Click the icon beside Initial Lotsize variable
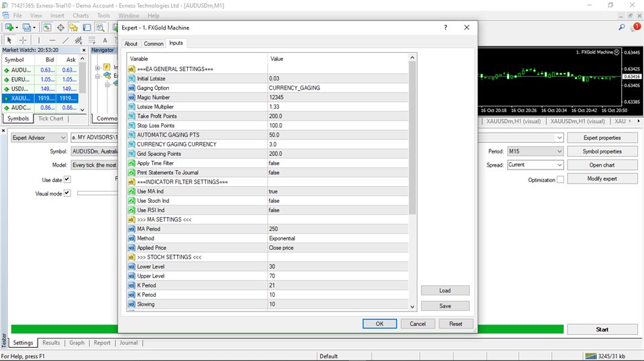 click(131, 78)
